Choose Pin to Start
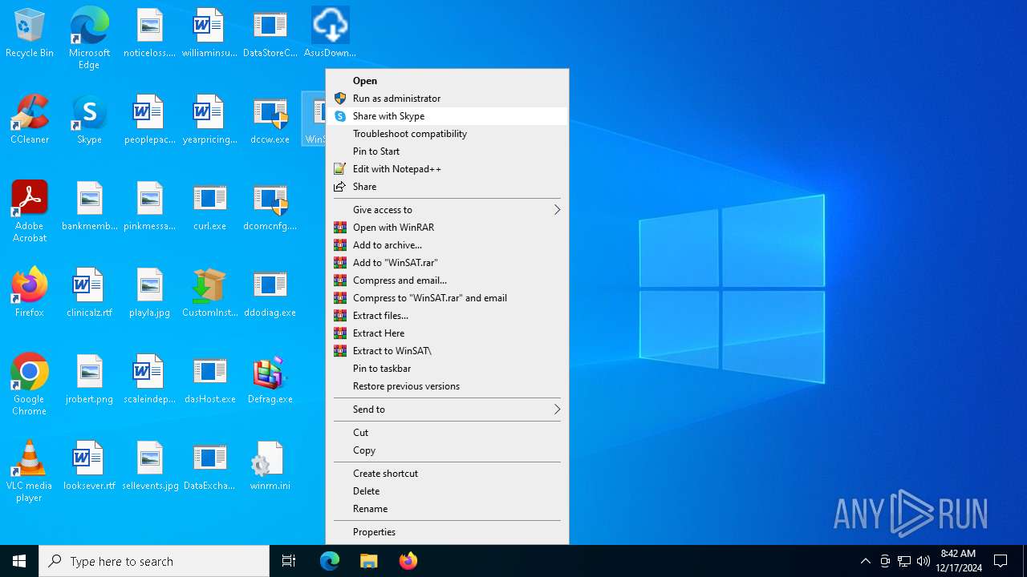 click(x=447, y=151)
